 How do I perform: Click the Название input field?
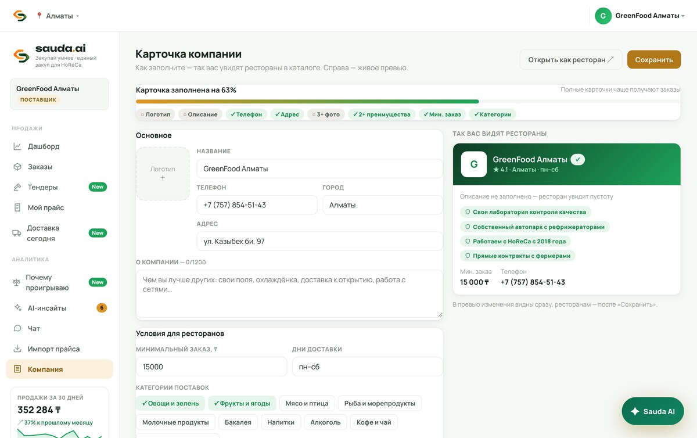(x=319, y=168)
